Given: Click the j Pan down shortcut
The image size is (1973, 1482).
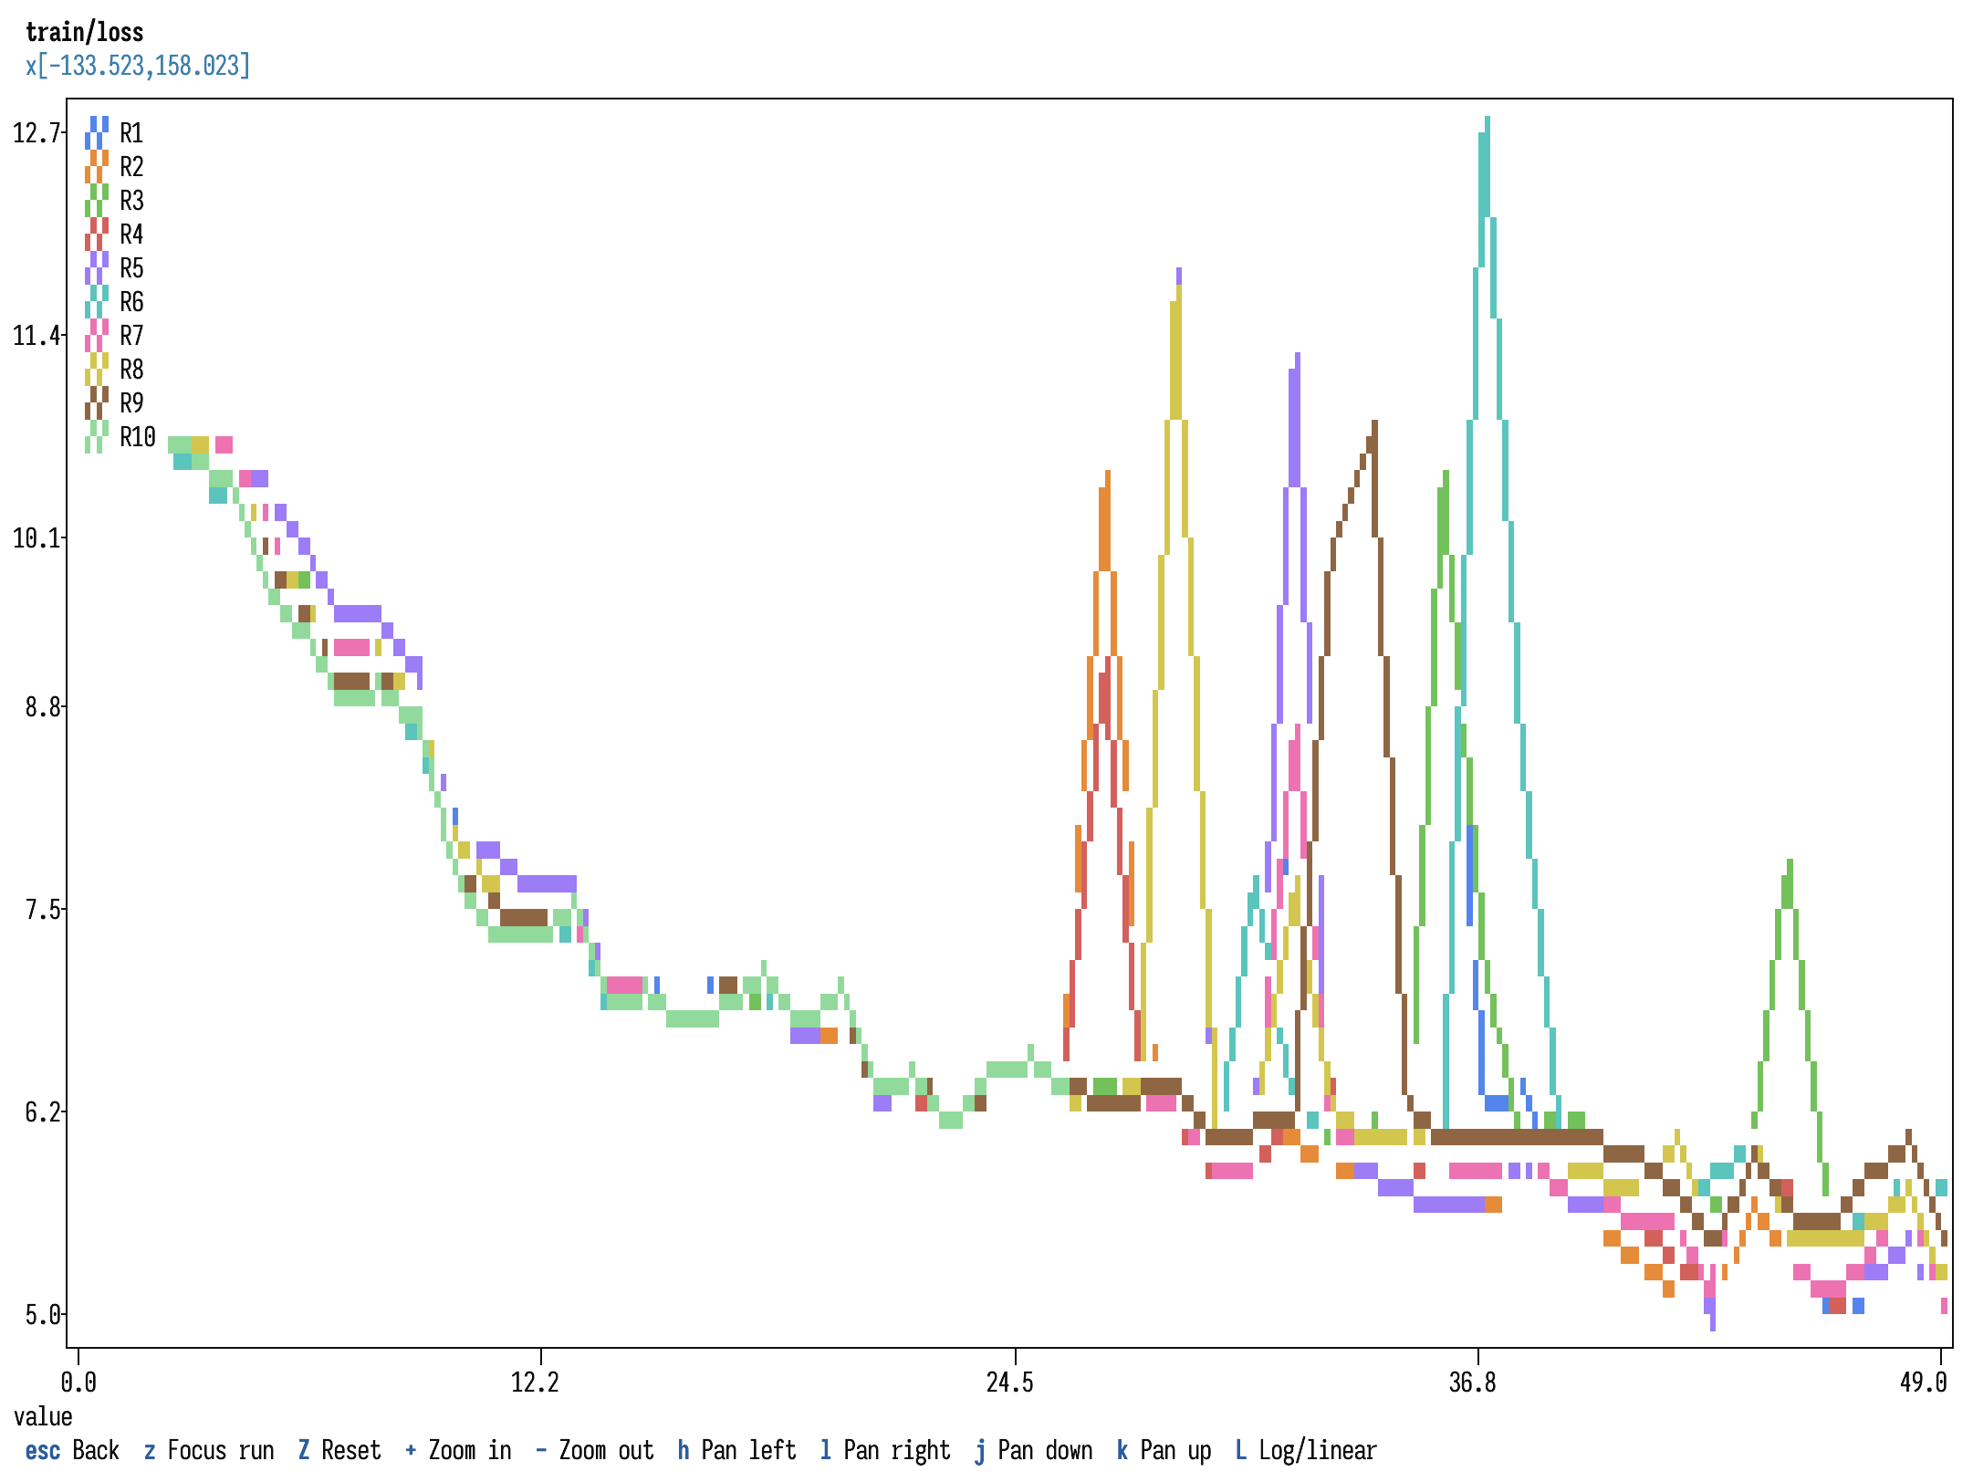Looking at the screenshot, I should tap(1033, 1450).
